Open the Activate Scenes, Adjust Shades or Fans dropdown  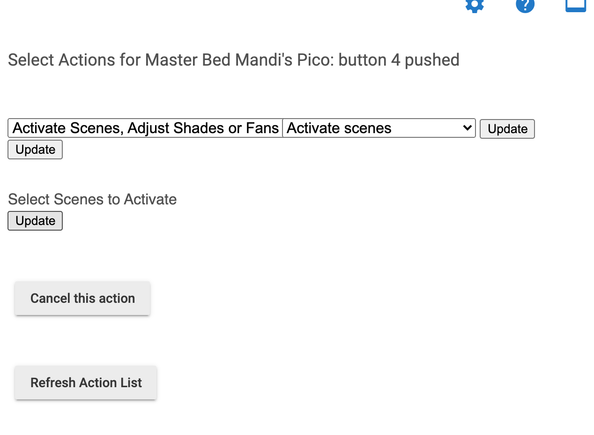145,128
